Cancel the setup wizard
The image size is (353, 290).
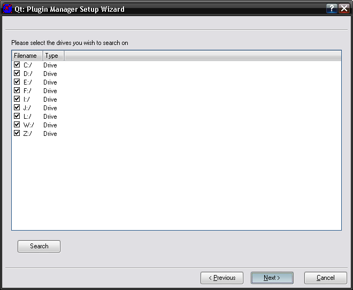325,278
